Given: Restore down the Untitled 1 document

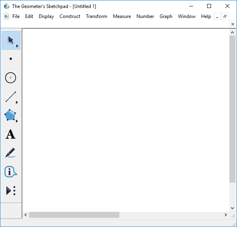Looking at the screenshot, I should pyautogui.click(x=225, y=16).
